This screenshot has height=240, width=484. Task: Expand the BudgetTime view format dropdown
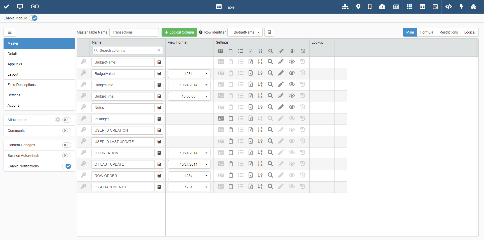coord(189,96)
